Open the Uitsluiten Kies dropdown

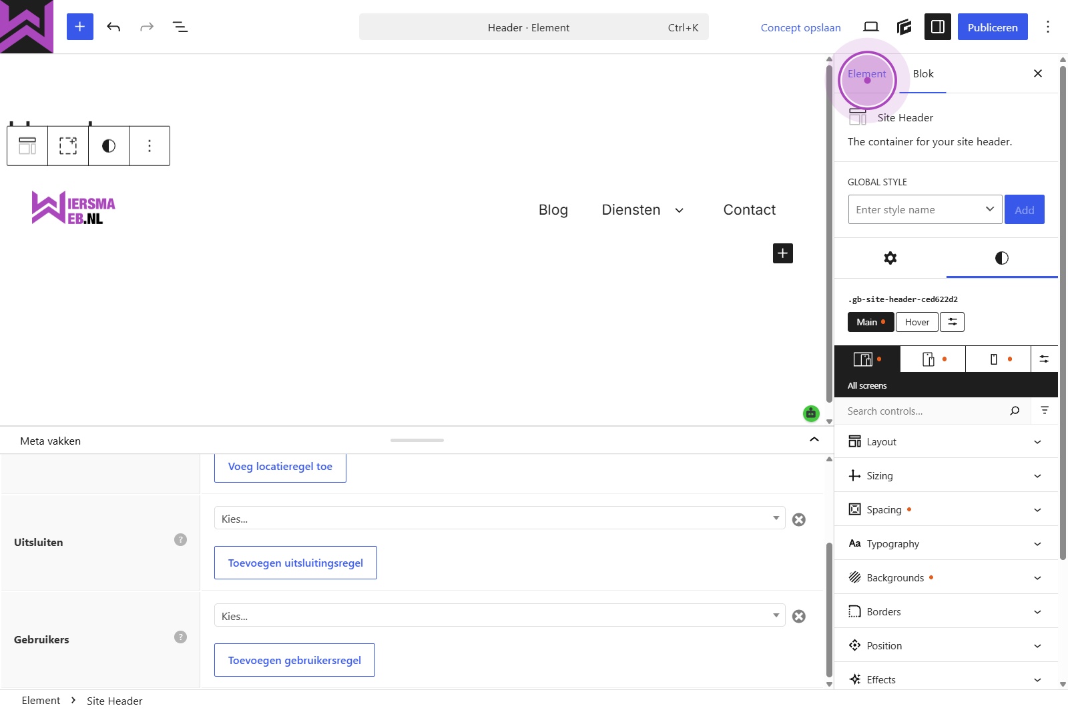[499, 518]
